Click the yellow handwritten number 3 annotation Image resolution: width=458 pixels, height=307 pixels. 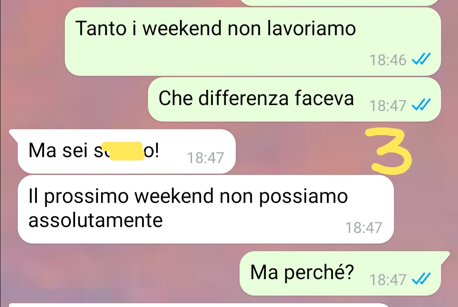coord(391,152)
